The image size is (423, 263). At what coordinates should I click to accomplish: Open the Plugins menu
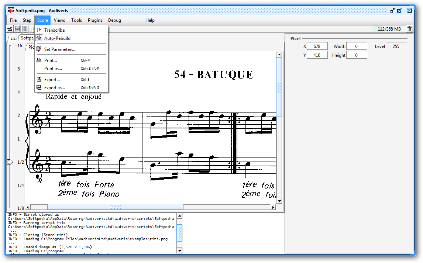95,20
